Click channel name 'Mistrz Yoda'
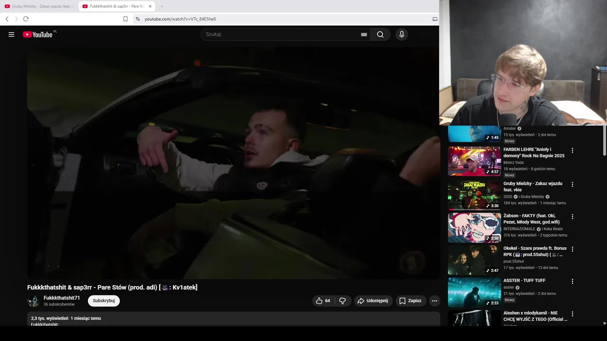Screen dimensions: 607x341 514,162
